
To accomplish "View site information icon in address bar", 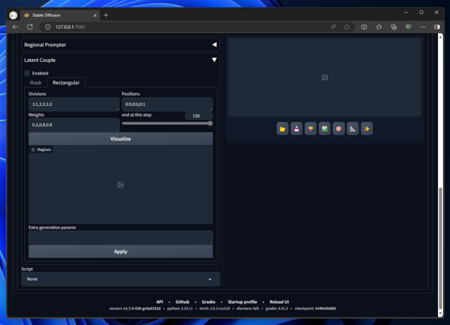I will click(x=48, y=27).
